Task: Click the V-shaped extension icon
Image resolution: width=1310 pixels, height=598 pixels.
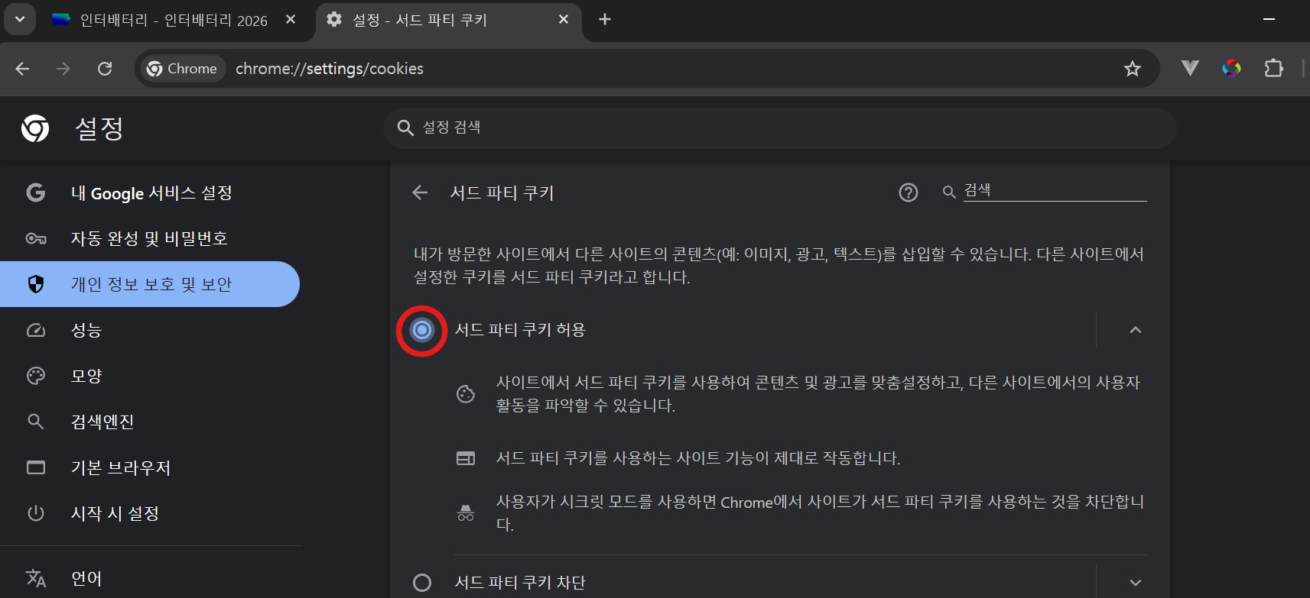Action: (x=1189, y=69)
